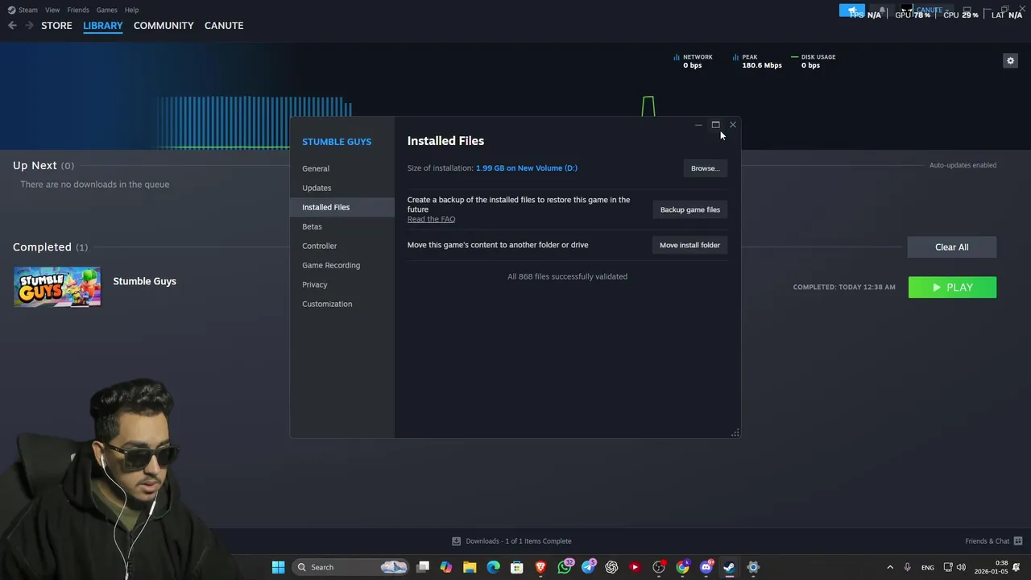Screen dimensions: 1031x580
Task: Click the Friends & Chat grid icon
Action: (1018, 541)
